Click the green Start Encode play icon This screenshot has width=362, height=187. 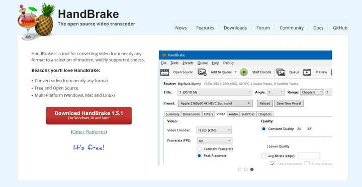[x=243, y=72]
